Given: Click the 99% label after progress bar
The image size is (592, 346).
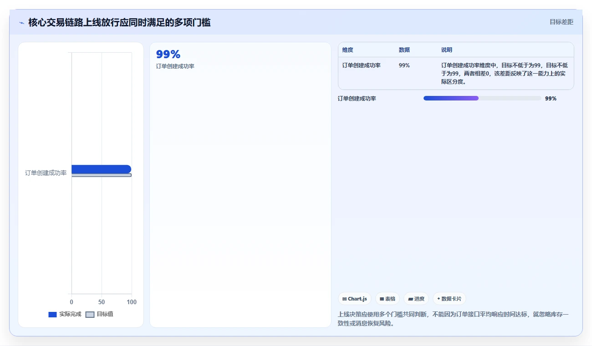Looking at the screenshot, I should [551, 99].
